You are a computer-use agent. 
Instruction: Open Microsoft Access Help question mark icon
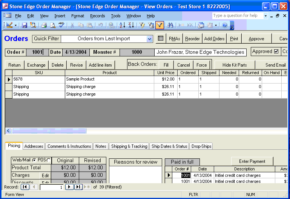point(225,25)
